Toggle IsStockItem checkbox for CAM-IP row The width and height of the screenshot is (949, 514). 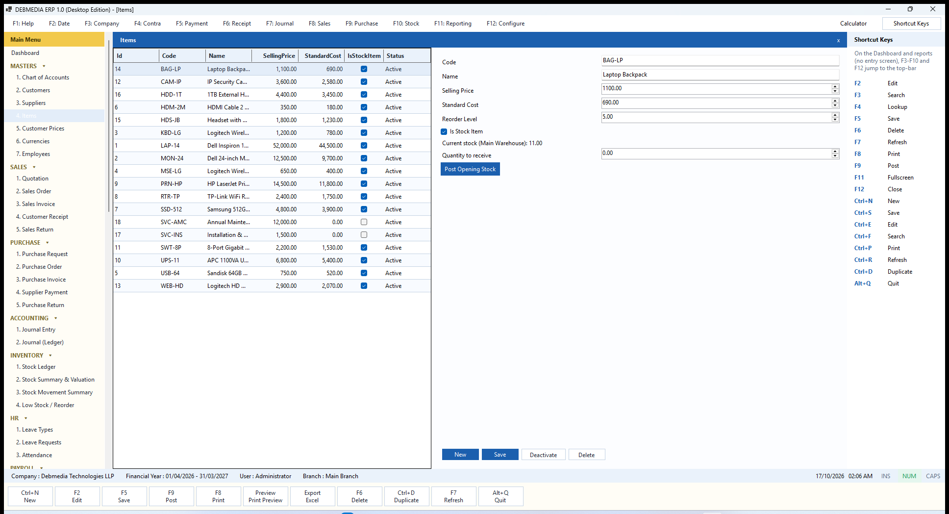[x=364, y=82]
